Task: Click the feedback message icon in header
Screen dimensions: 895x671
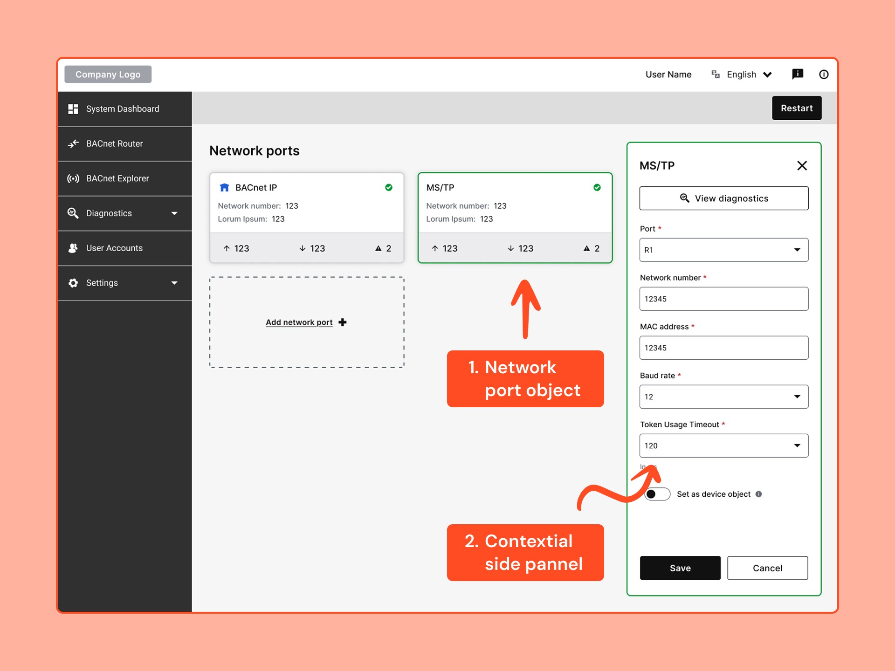Action: pyautogui.click(x=798, y=74)
